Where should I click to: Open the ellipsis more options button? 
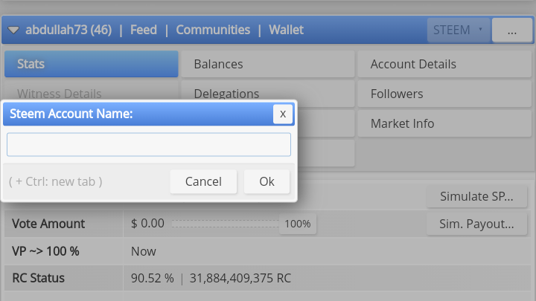click(511, 30)
